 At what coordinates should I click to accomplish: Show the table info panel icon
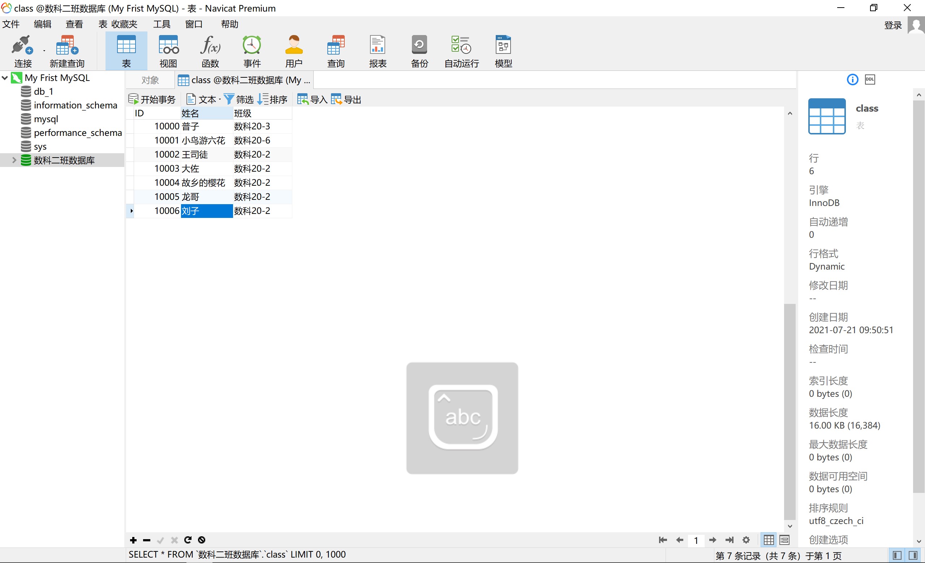click(x=852, y=79)
